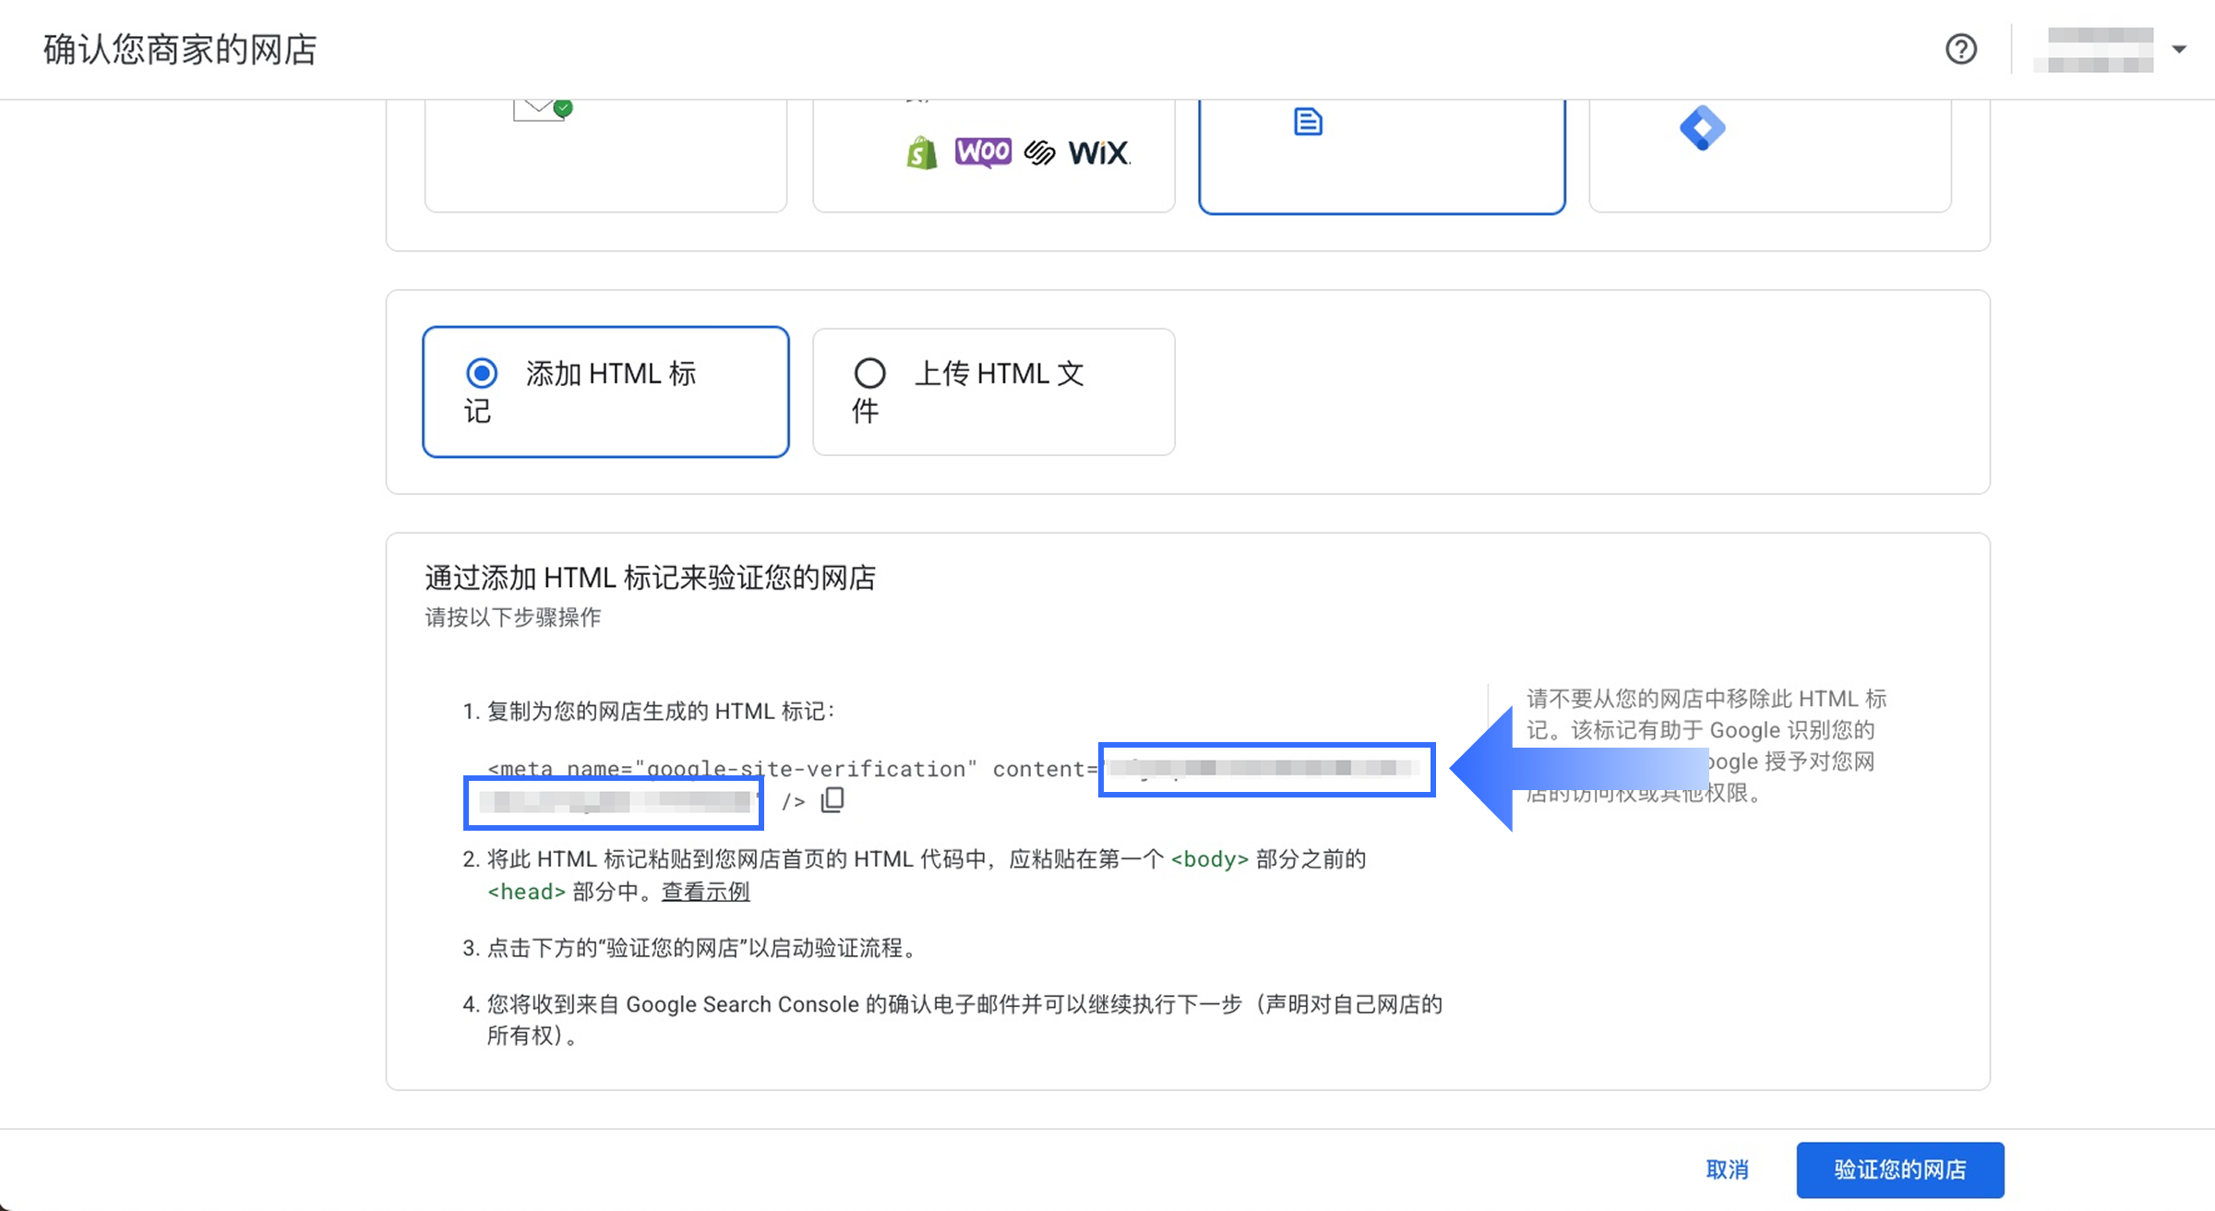Click the WooCommerce logo

pos(983,151)
